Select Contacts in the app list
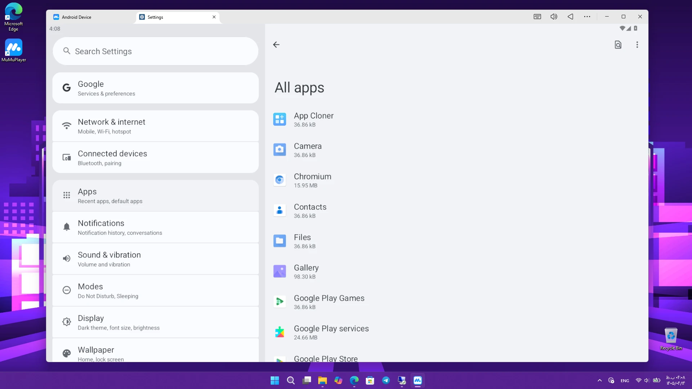 click(x=456, y=211)
